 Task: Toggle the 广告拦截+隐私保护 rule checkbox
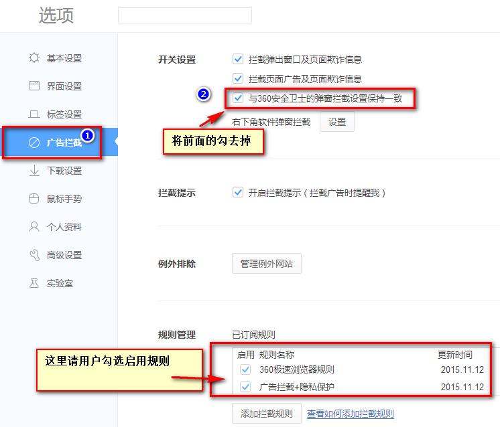(245, 387)
